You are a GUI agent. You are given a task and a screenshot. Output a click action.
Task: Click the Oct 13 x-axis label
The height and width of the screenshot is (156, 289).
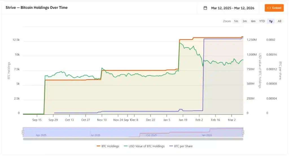click(69, 120)
